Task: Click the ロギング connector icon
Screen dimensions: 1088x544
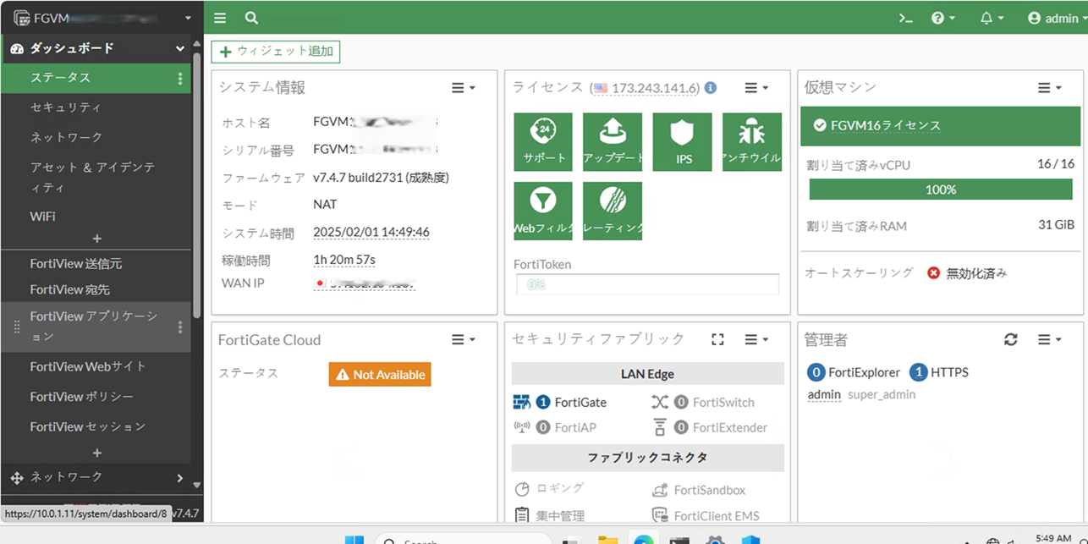Action: 522,489
